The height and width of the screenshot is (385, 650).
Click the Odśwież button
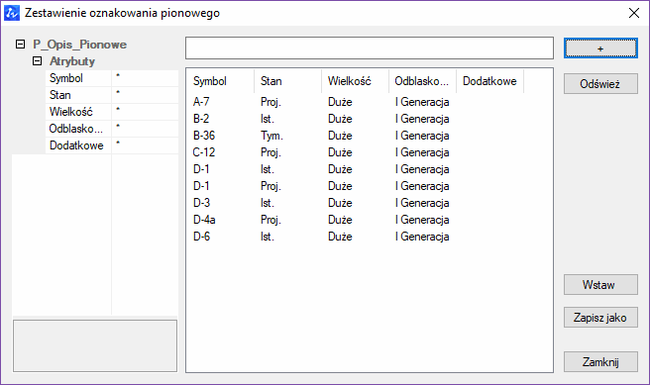(x=600, y=84)
